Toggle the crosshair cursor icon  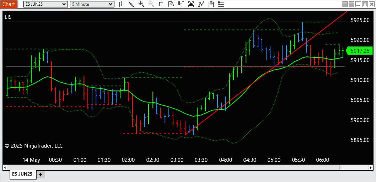tap(161, 4)
